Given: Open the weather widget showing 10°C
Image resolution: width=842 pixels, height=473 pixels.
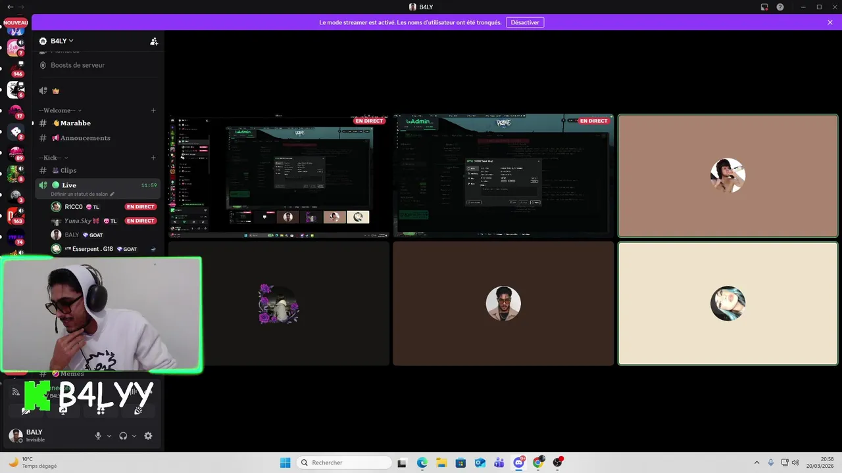Looking at the screenshot, I should pos(32,462).
